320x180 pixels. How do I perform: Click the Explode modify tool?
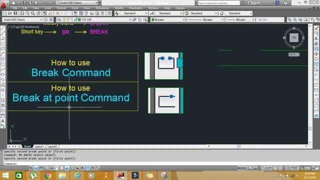tap(316, 115)
